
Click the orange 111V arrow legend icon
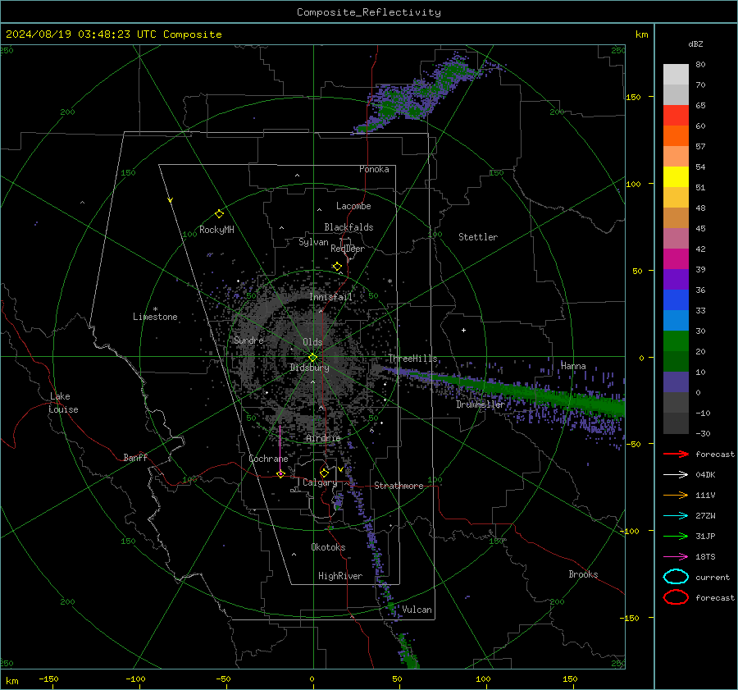point(676,495)
